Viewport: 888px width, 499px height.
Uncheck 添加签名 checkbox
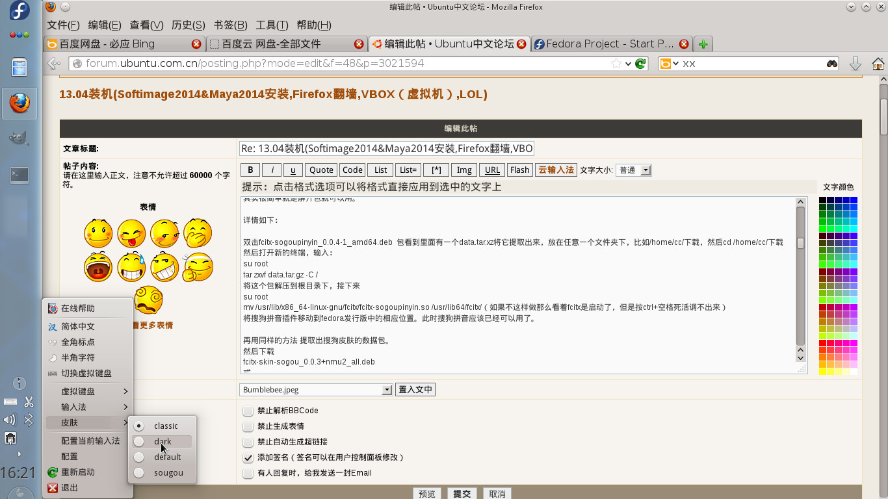248,457
